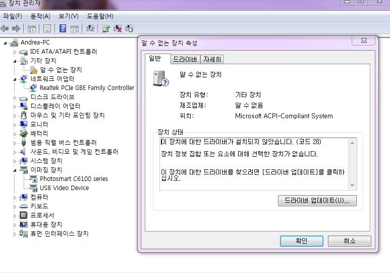Expand the 휴대용 장치 node
Image resolution: width=390 pixels, height=273 pixels.
tap(15, 225)
